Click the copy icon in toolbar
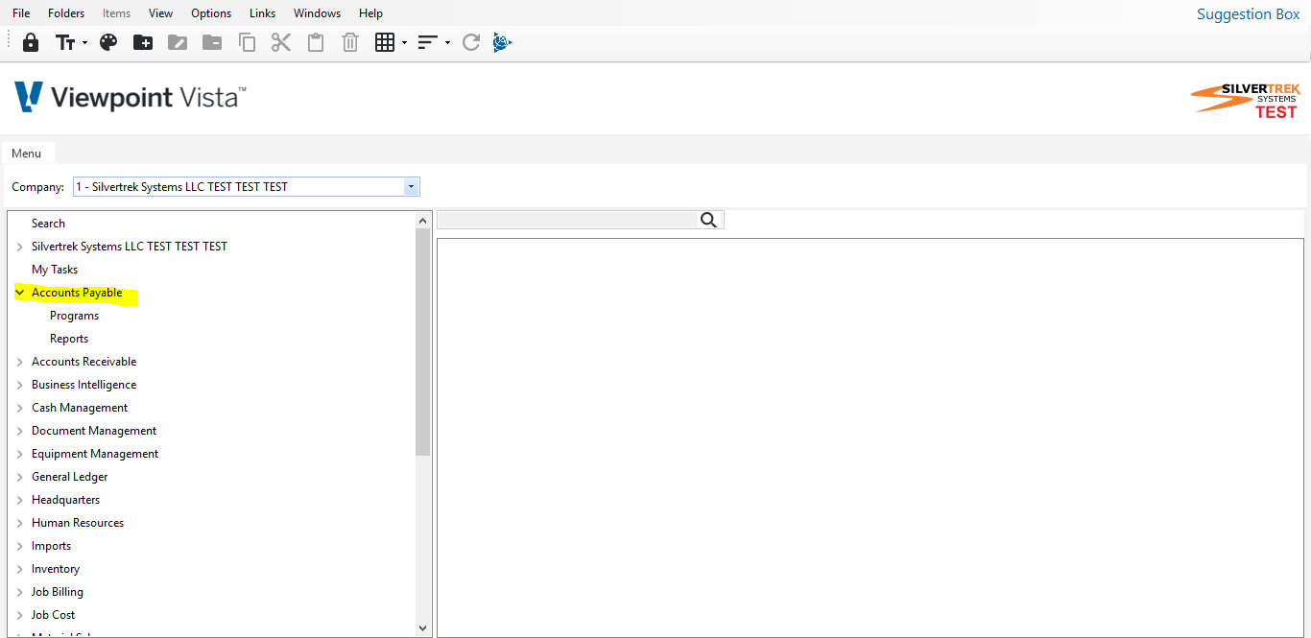 pos(247,42)
